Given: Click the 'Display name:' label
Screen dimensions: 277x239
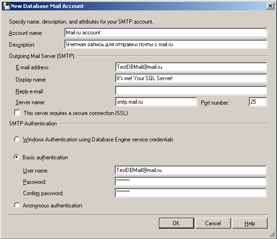Looking at the screenshot, I should (x=31, y=80).
